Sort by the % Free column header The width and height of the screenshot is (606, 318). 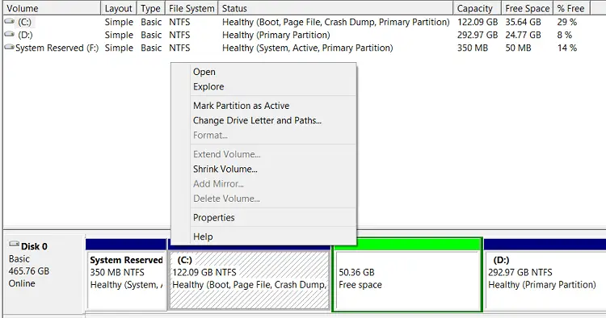pos(571,8)
